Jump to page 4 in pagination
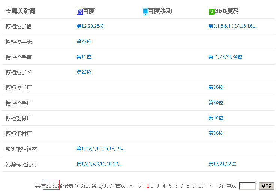278x196 pixels. (x=164, y=186)
